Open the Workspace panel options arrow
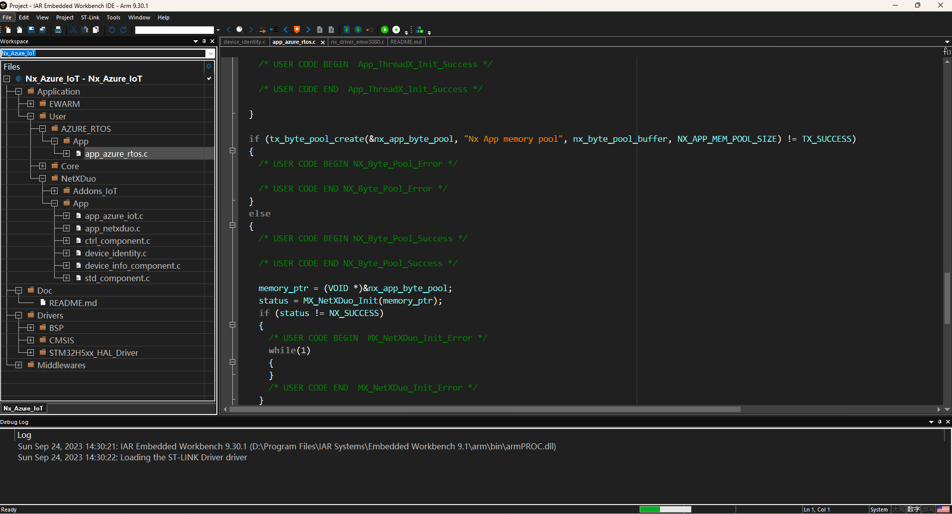The width and height of the screenshot is (952, 514). click(x=195, y=41)
